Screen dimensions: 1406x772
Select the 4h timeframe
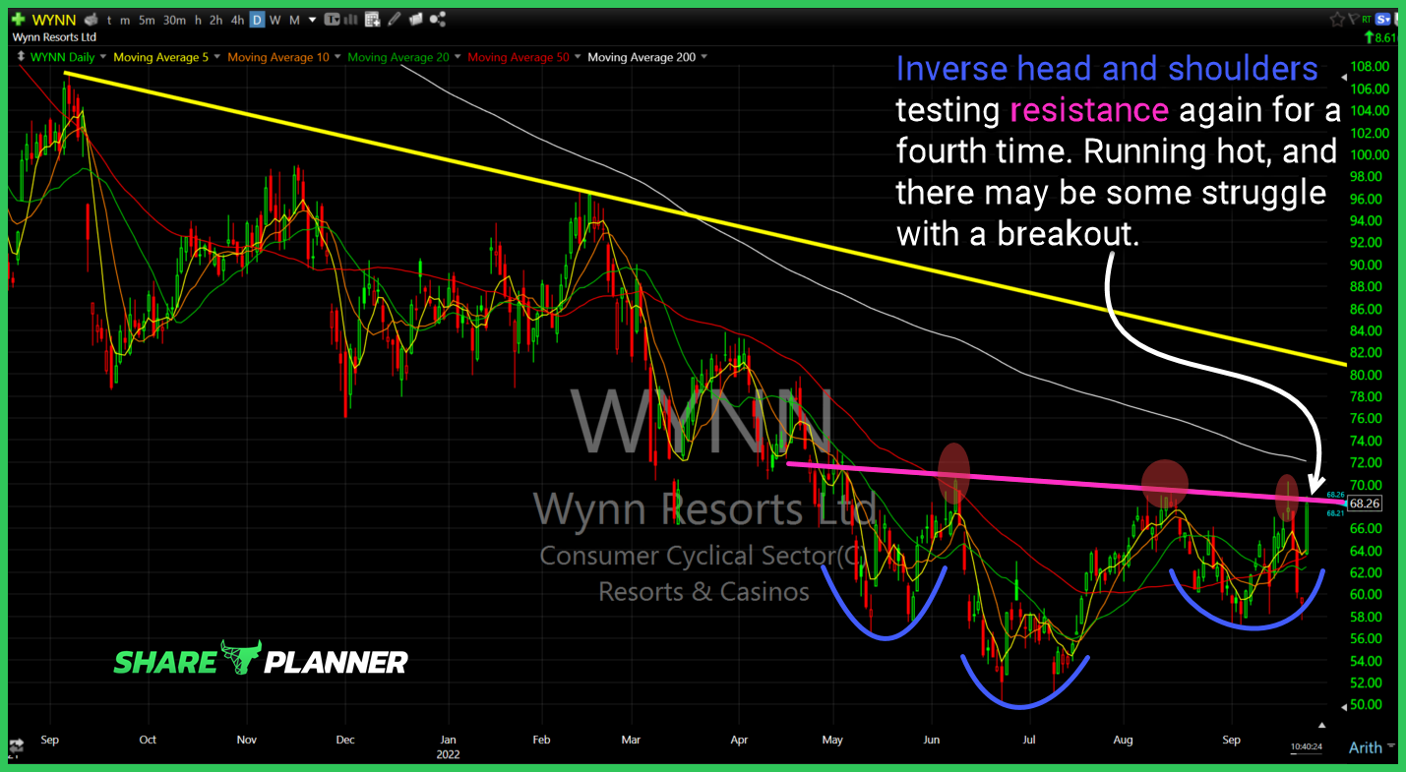[x=237, y=20]
